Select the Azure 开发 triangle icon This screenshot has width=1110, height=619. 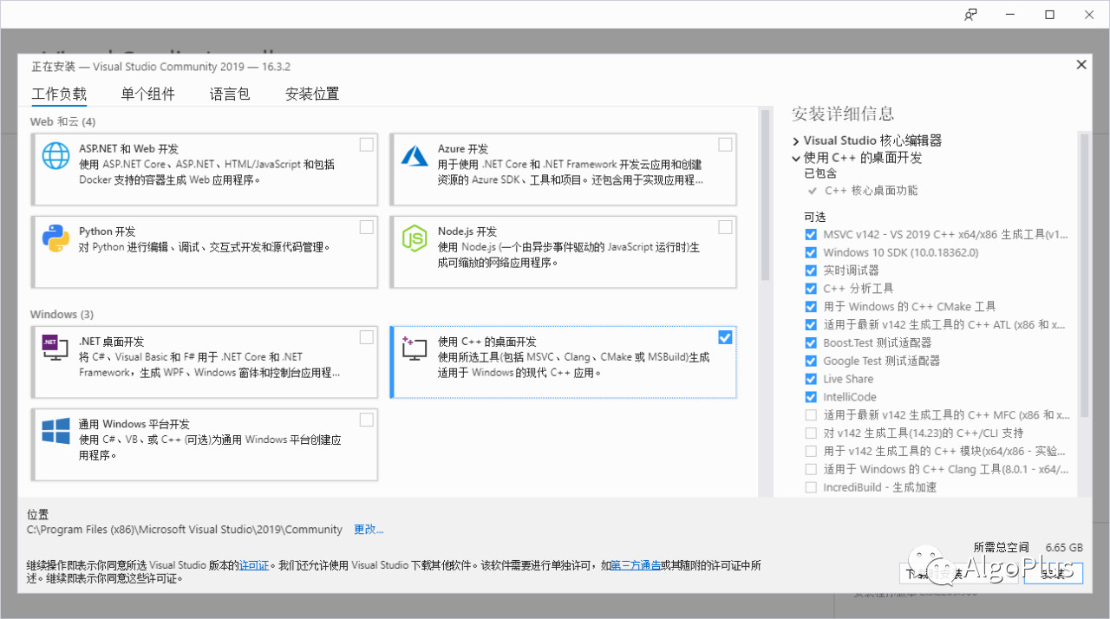(415, 156)
